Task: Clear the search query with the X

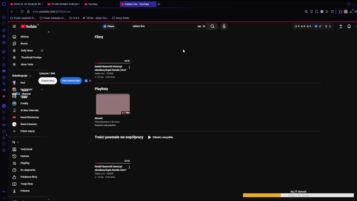Action: 204,26
